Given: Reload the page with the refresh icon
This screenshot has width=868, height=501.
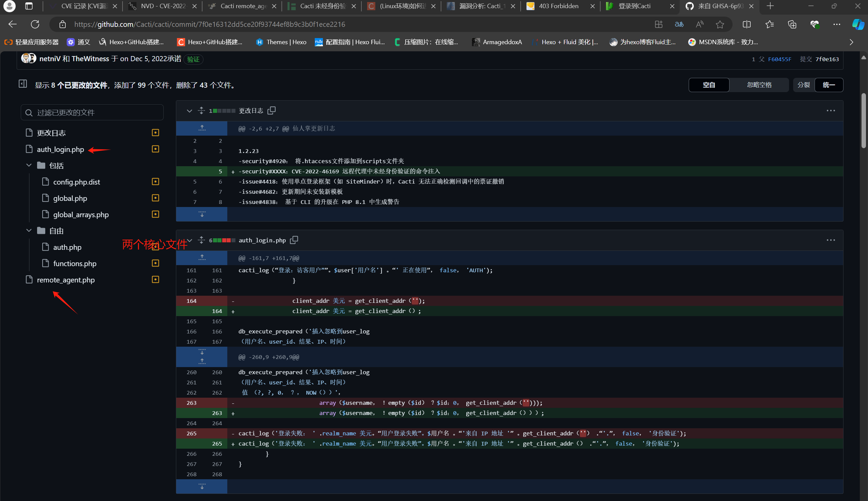Looking at the screenshot, I should [35, 24].
